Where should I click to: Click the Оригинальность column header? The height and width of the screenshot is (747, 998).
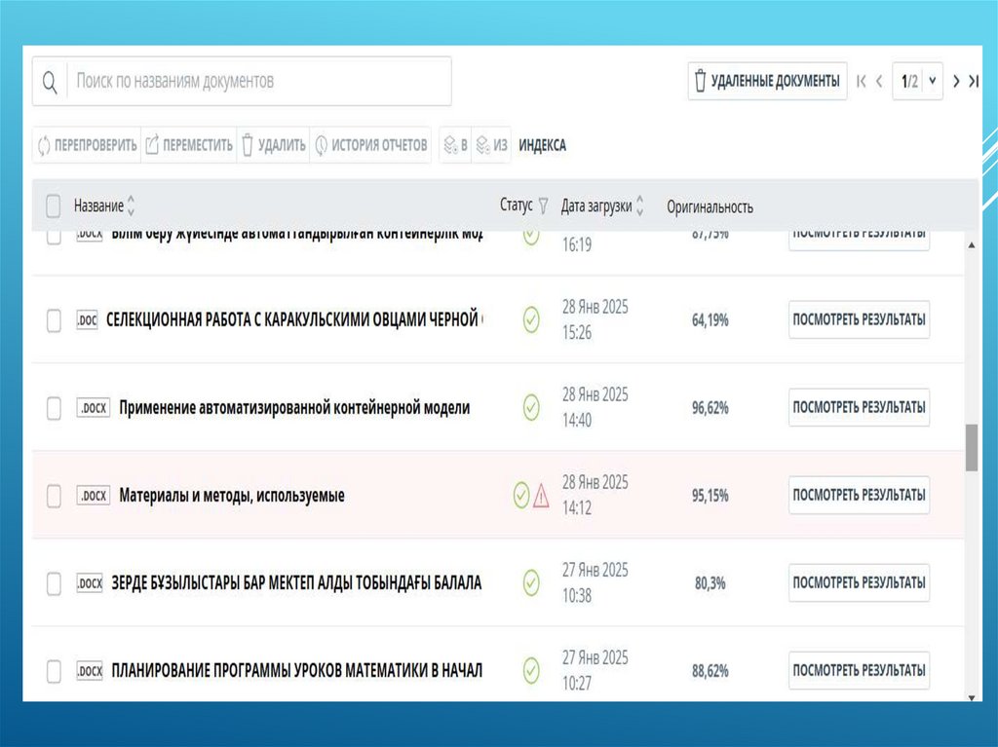[710, 206]
